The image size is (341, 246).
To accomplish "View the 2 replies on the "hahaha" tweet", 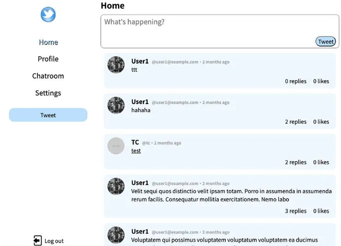I will 296,122.
